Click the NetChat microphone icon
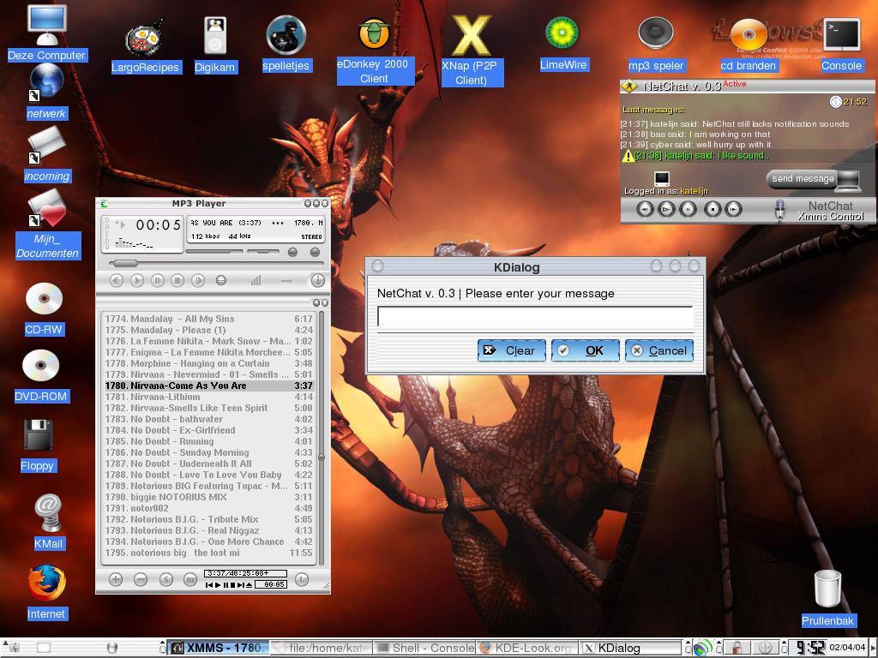 point(779,211)
